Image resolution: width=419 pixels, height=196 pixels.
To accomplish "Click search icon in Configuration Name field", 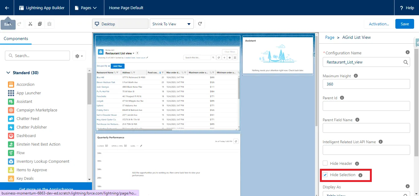I will coord(406,62).
